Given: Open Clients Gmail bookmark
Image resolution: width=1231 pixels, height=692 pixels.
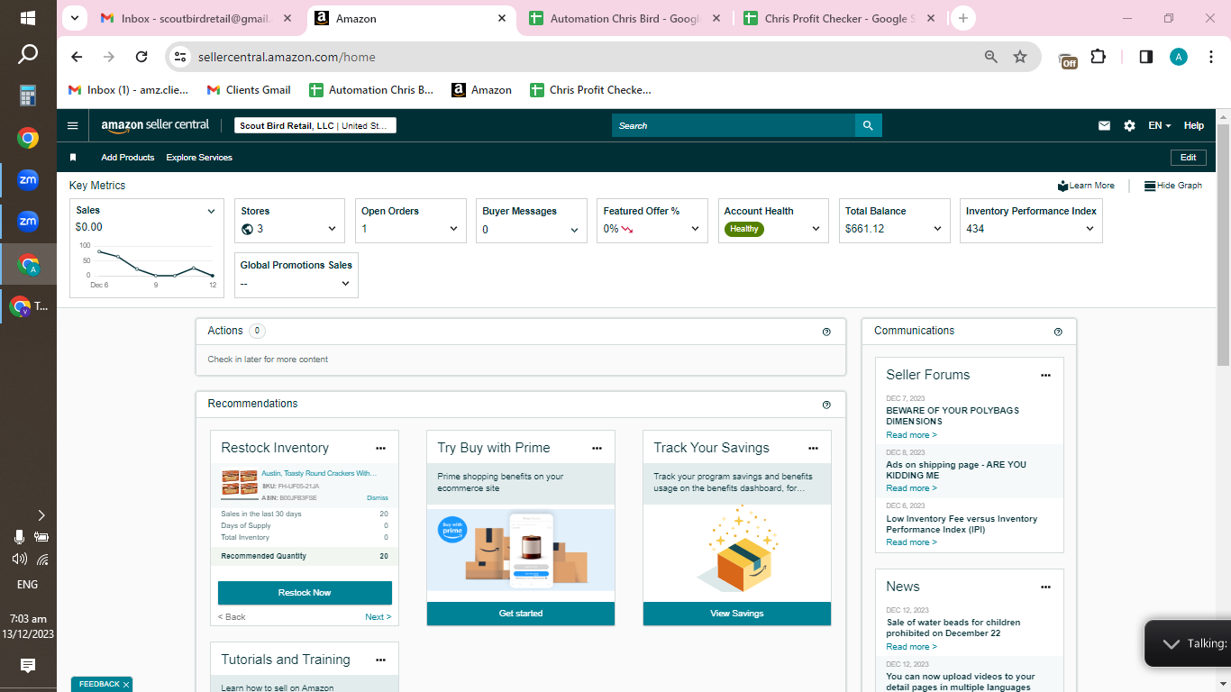Looking at the screenshot, I should pos(249,90).
